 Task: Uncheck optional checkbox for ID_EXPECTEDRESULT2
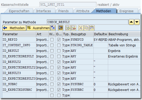[59, 67]
